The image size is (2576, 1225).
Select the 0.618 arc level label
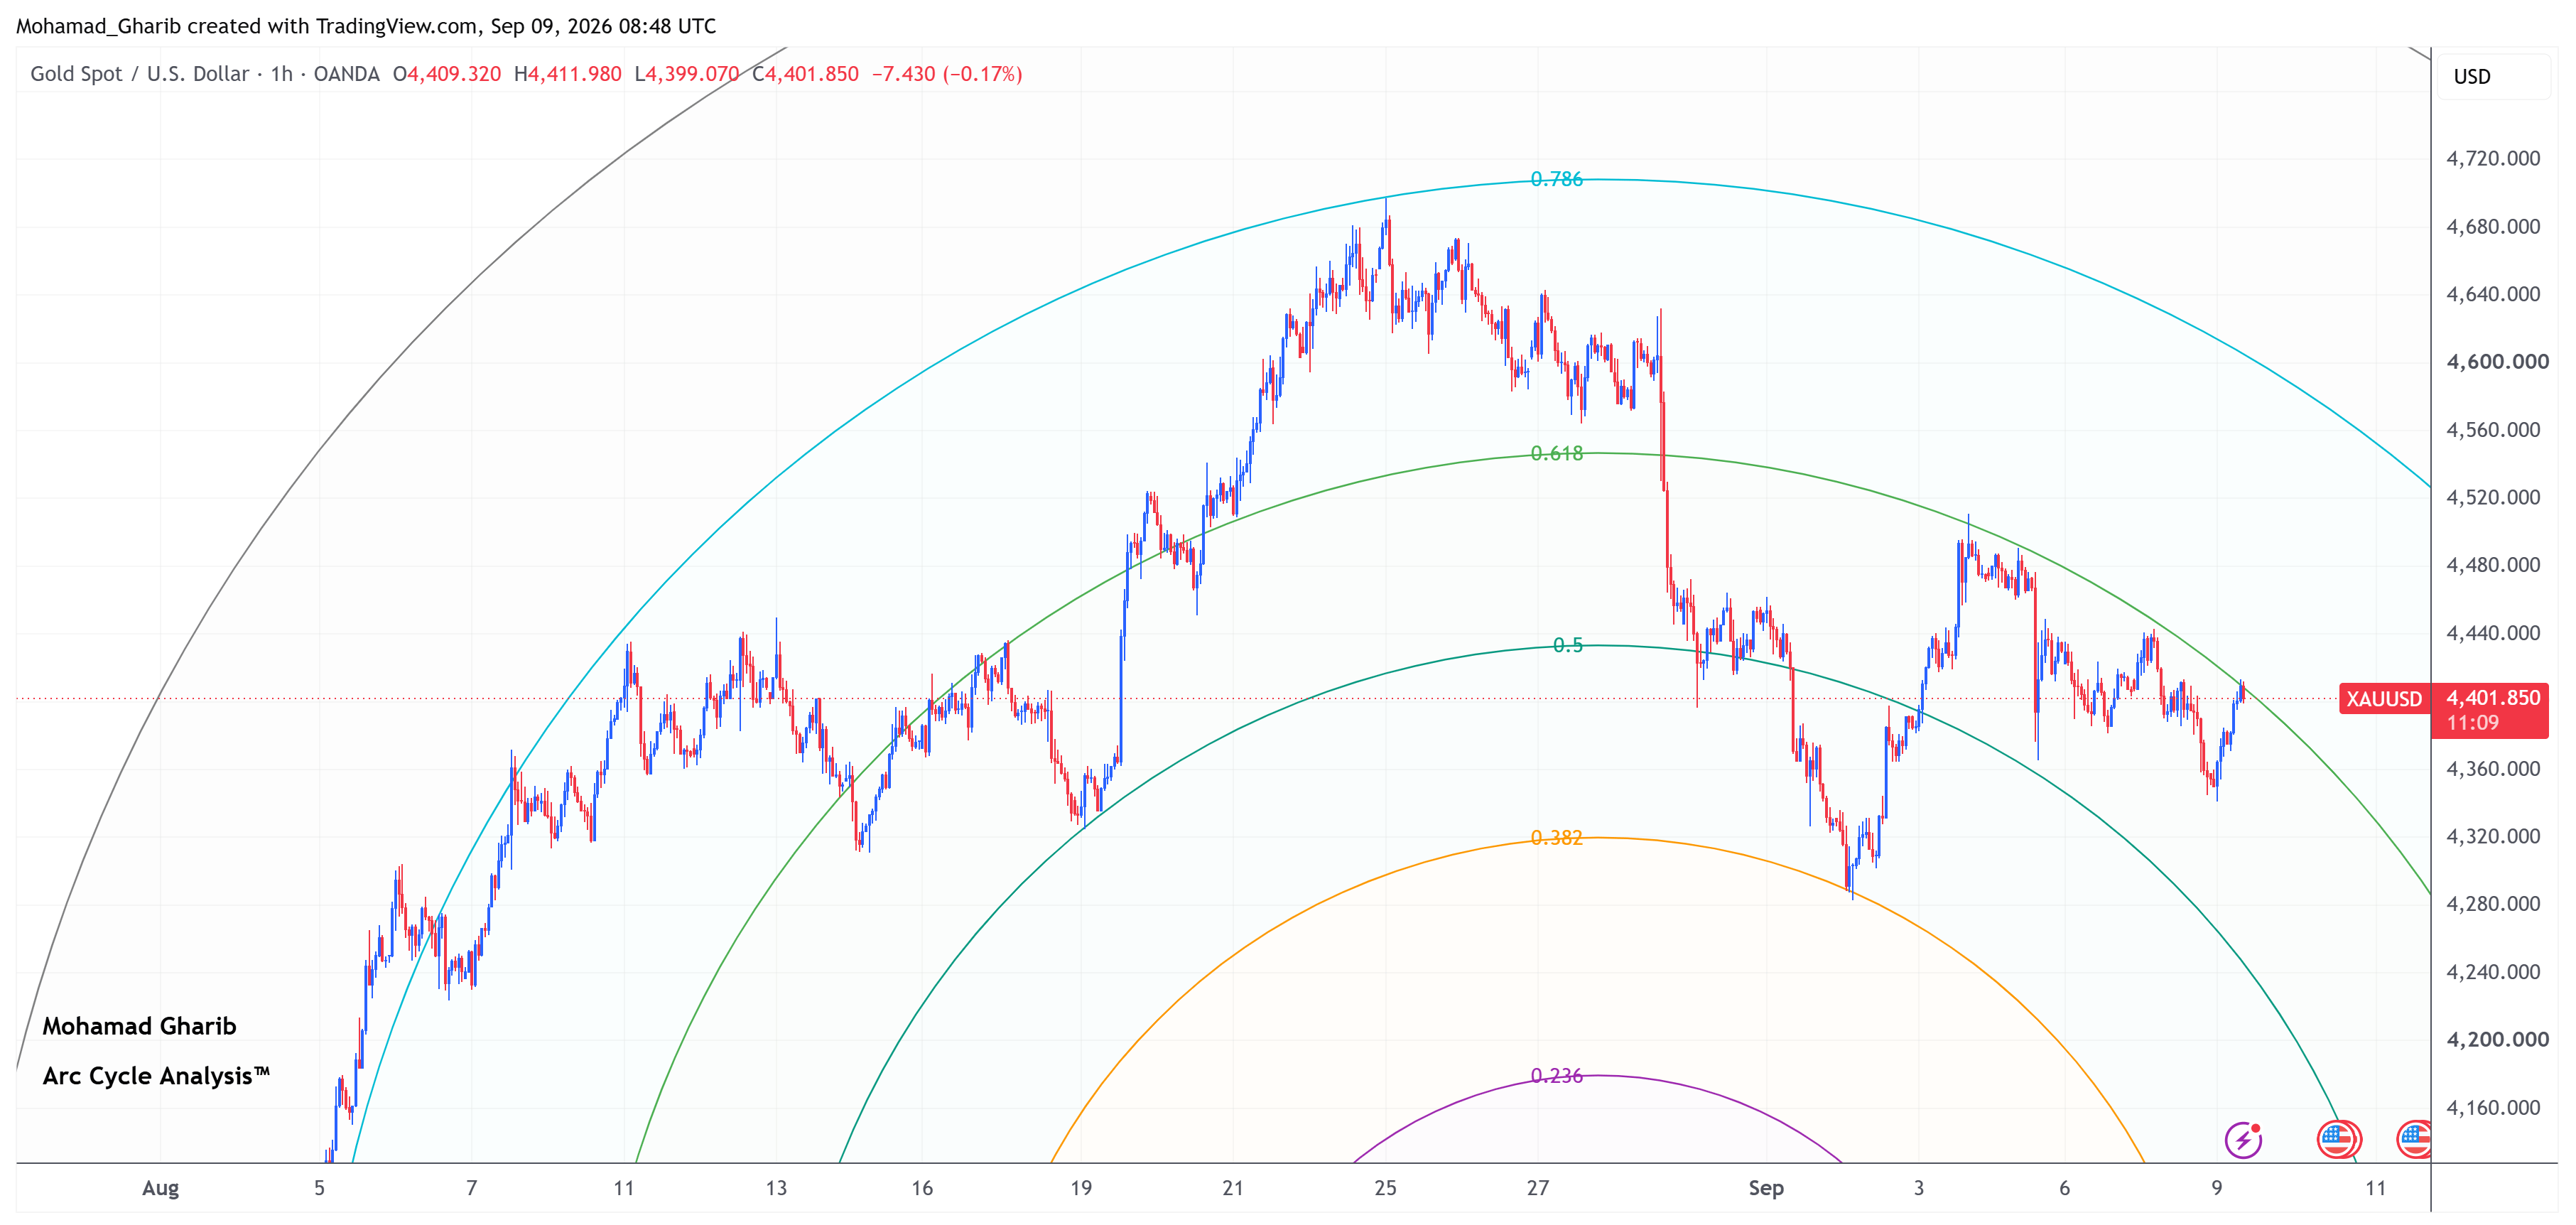click(1557, 454)
